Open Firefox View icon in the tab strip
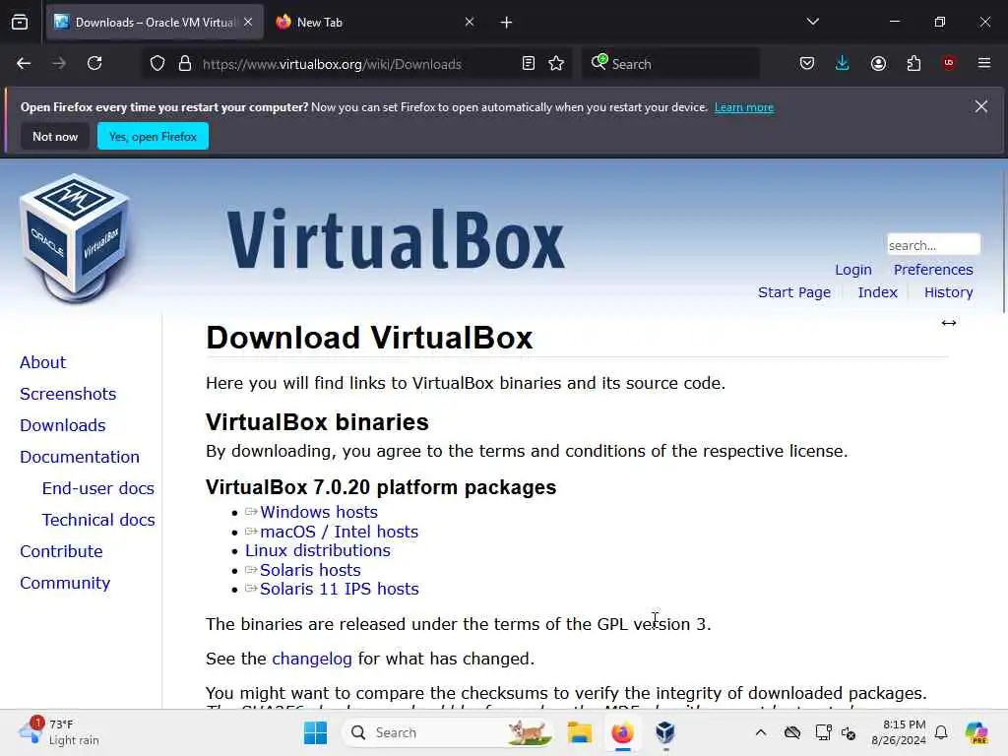 coord(20,23)
